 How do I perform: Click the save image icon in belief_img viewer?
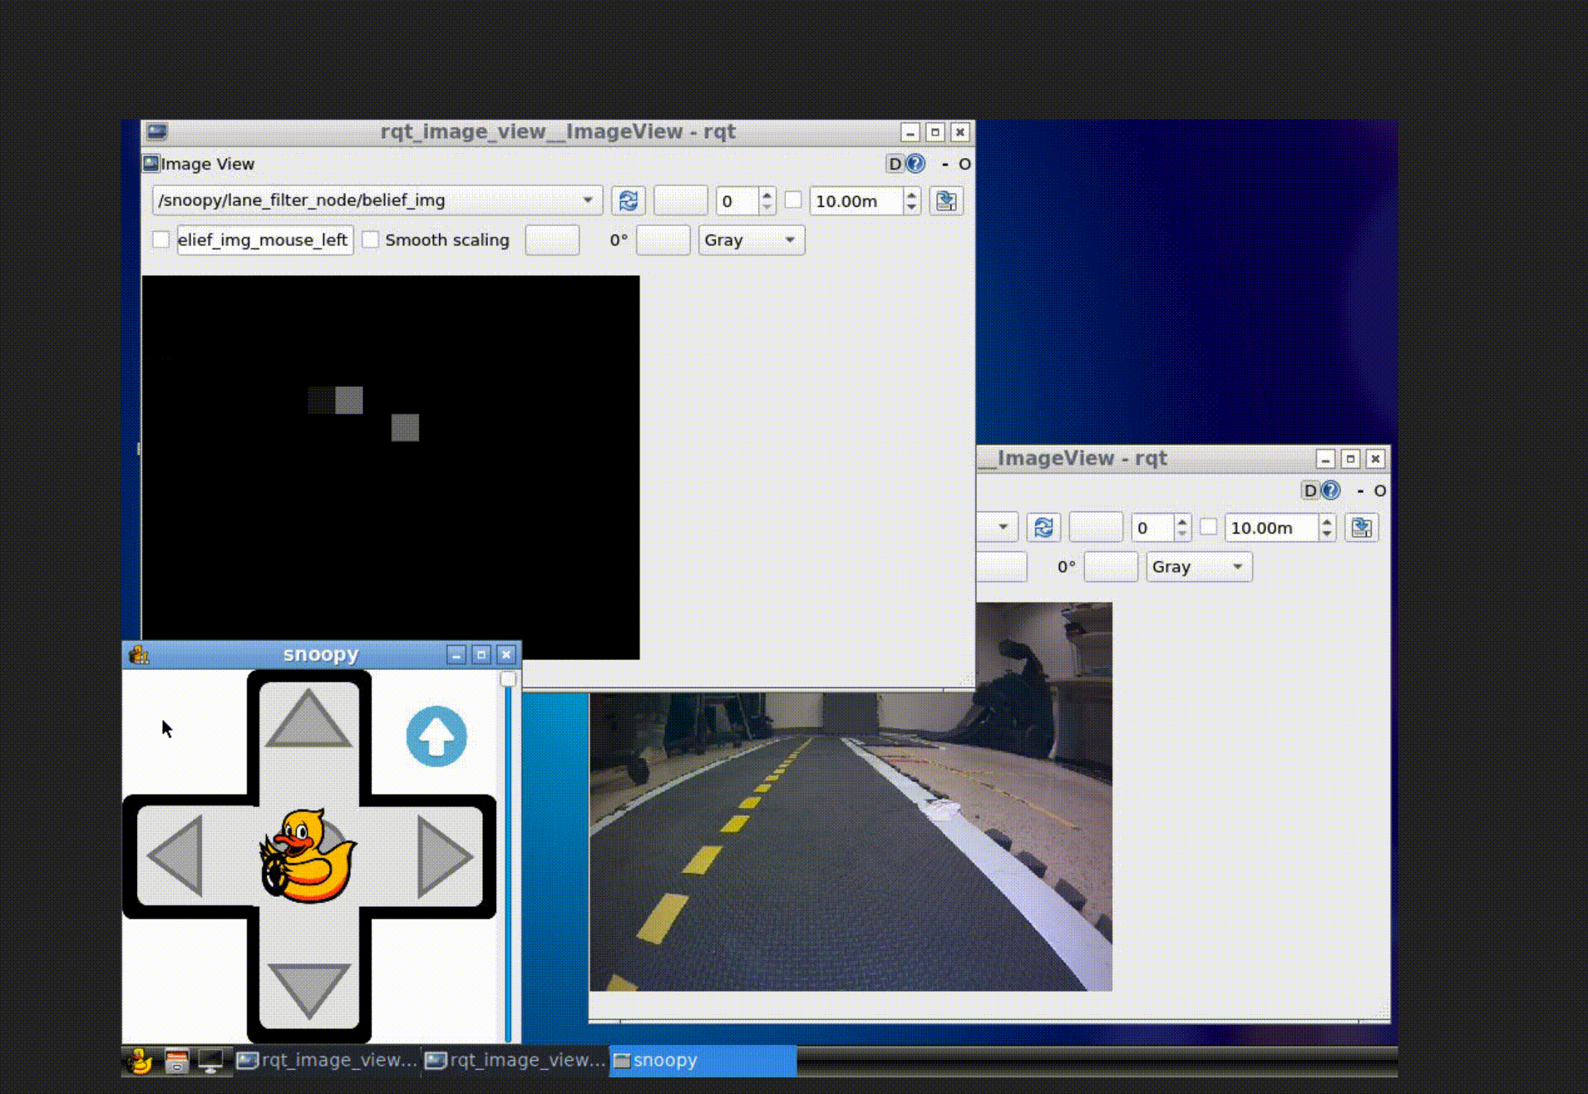(x=946, y=201)
